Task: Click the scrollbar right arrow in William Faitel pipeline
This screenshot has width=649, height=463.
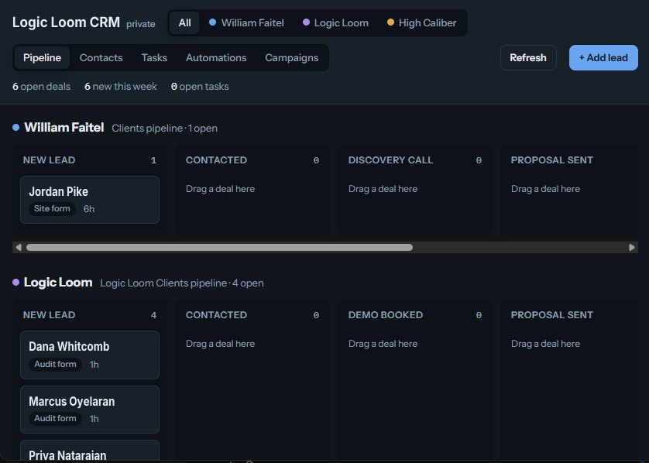Action: click(x=632, y=248)
